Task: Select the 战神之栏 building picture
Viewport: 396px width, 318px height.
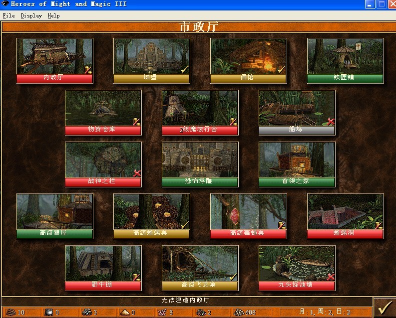Action: (x=103, y=160)
